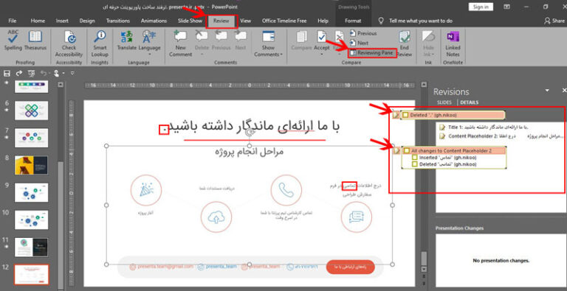Go to the Next change
Screen dimensions: 567x291
[359, 43]
